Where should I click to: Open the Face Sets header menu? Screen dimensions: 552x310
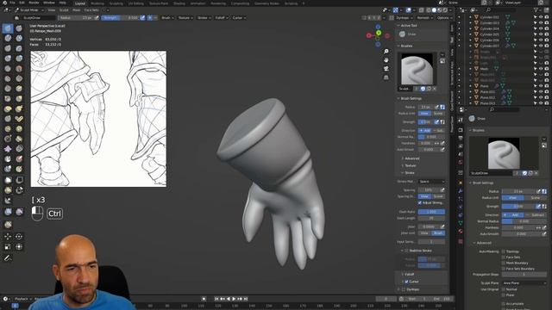tap(91, 10)
